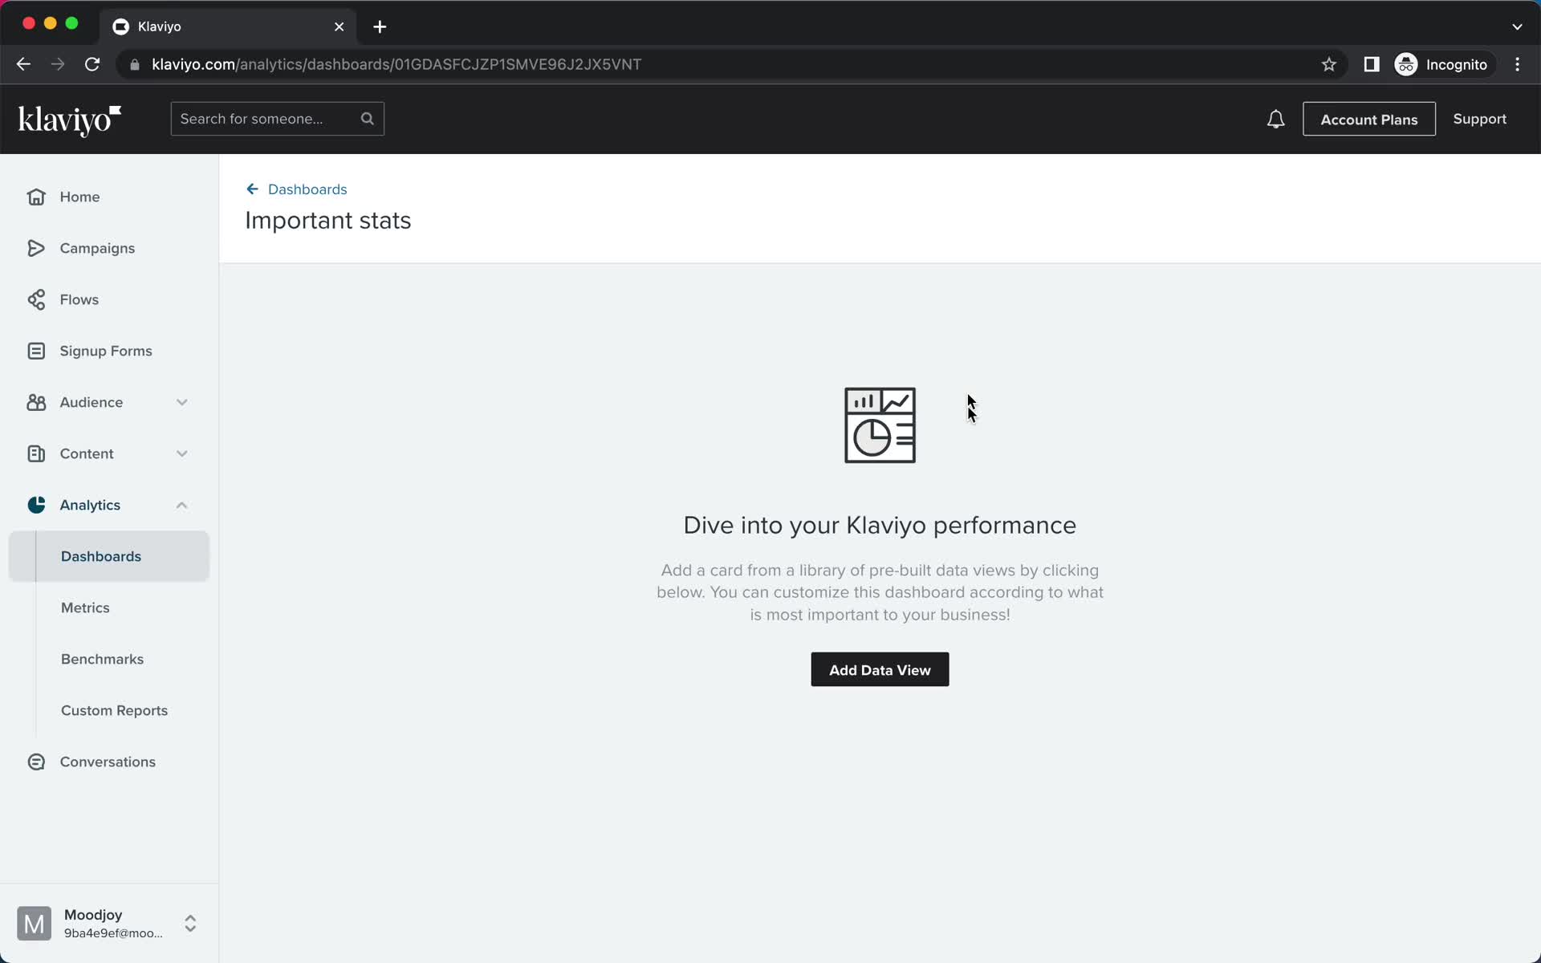Image resolution: width=1541 pixels, height=963 pixels.
Task: Collapse the Analytics menu chevron
Action: point(182,505)
